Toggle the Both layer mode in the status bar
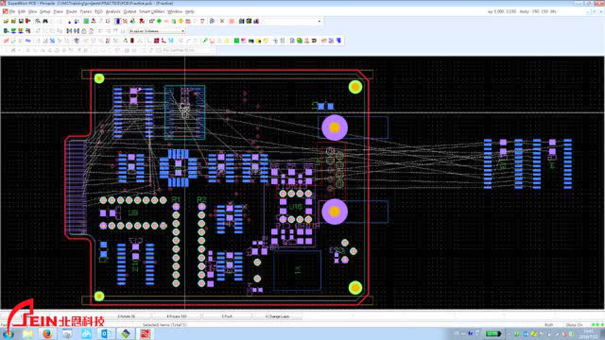The width and height of the screenshot is (605, 340). click(549, 325)
